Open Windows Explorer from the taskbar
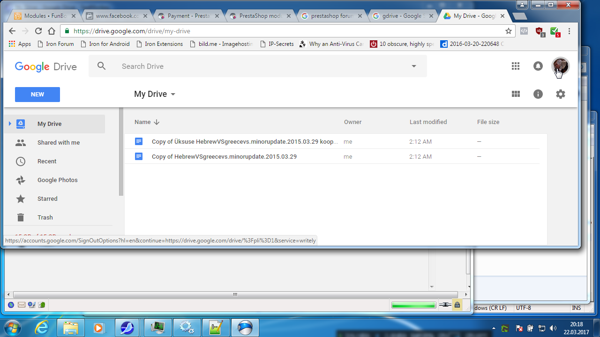600x337 pixels. click(x=71, y=327)
